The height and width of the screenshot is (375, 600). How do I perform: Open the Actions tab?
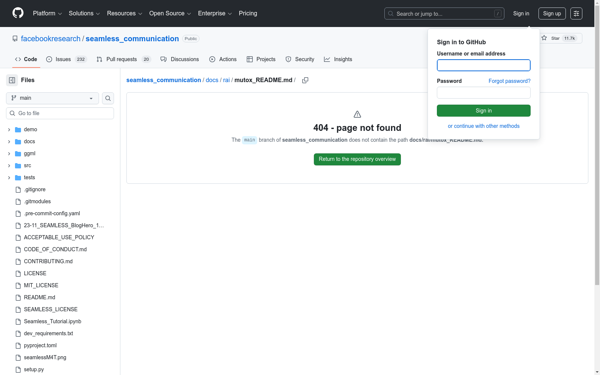coord(223,59)
